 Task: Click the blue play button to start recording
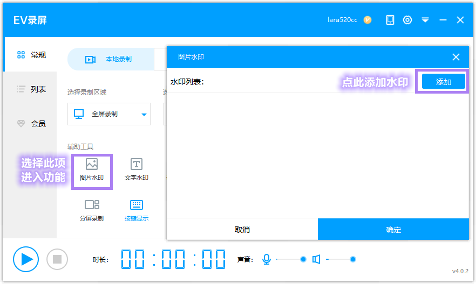coord(26,259)
